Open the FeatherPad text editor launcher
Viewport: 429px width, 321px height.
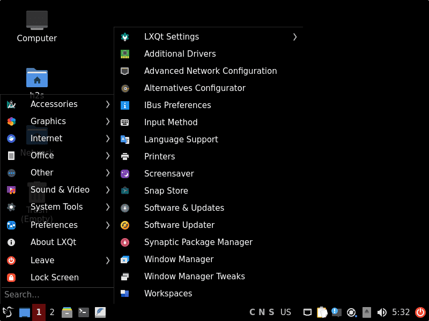coord(100,312)
